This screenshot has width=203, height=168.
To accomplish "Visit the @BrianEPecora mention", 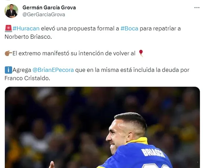I will pyautogui.click(x=53, y=70).
